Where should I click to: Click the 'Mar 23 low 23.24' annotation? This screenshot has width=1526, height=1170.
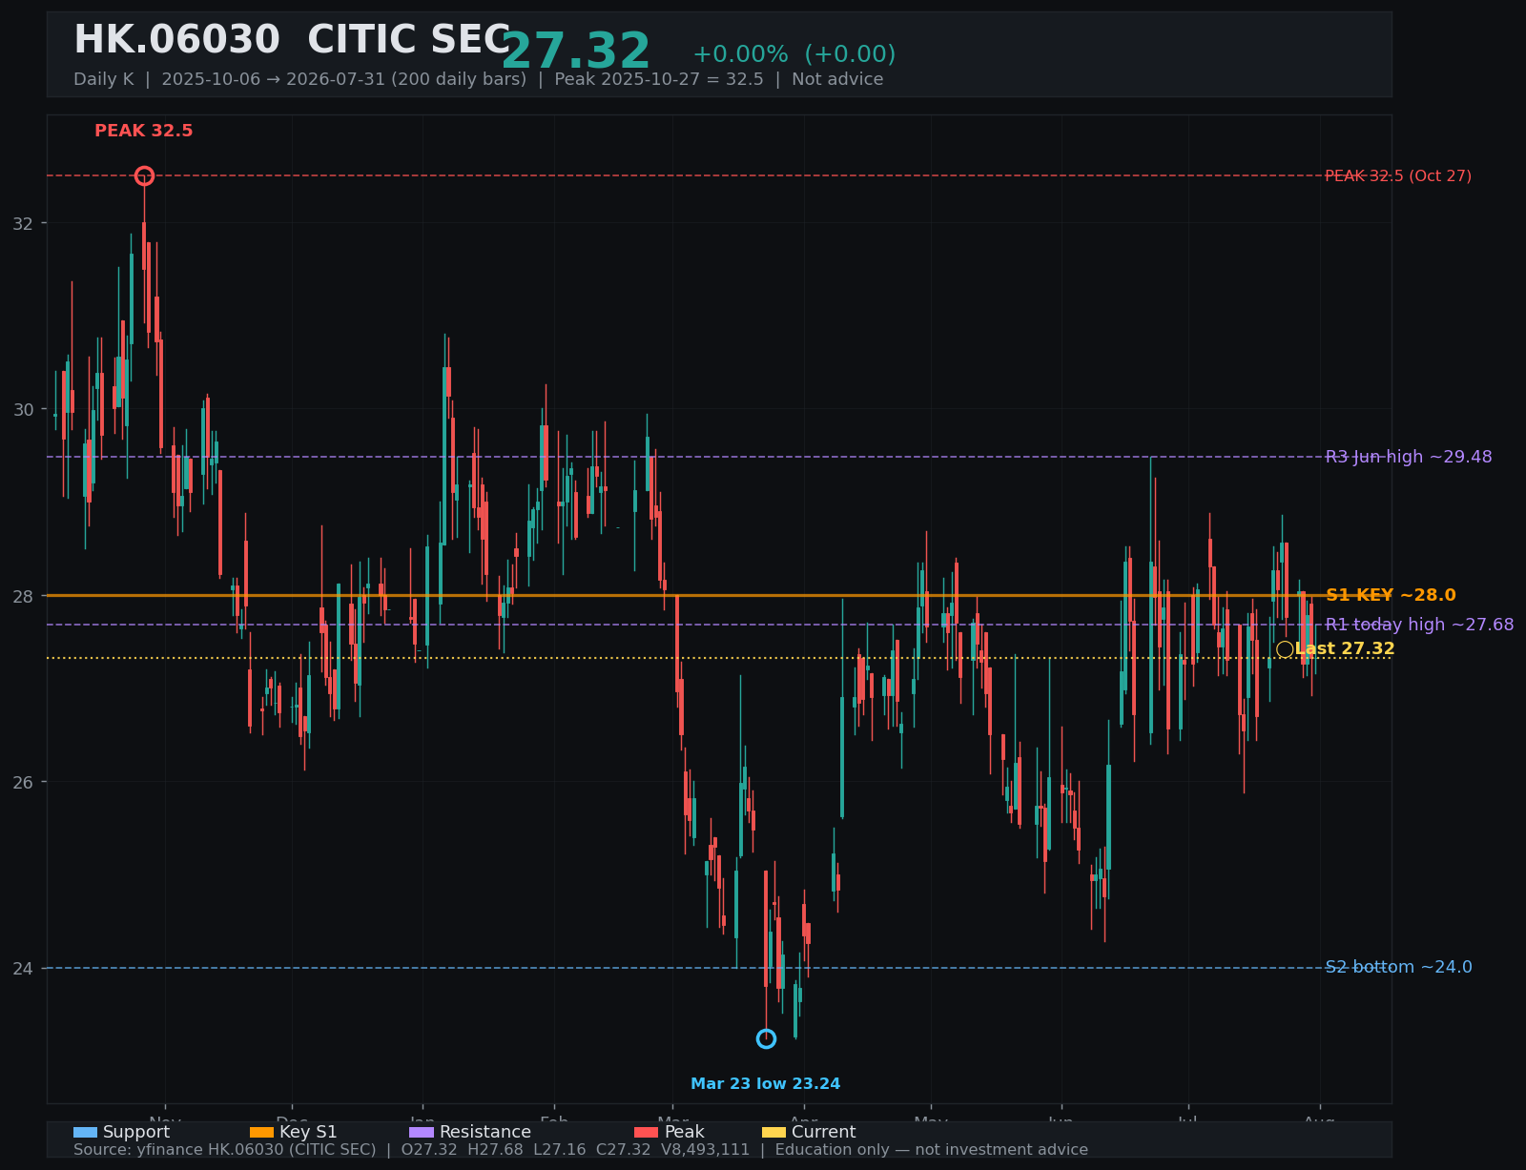tap(766, 1084)
